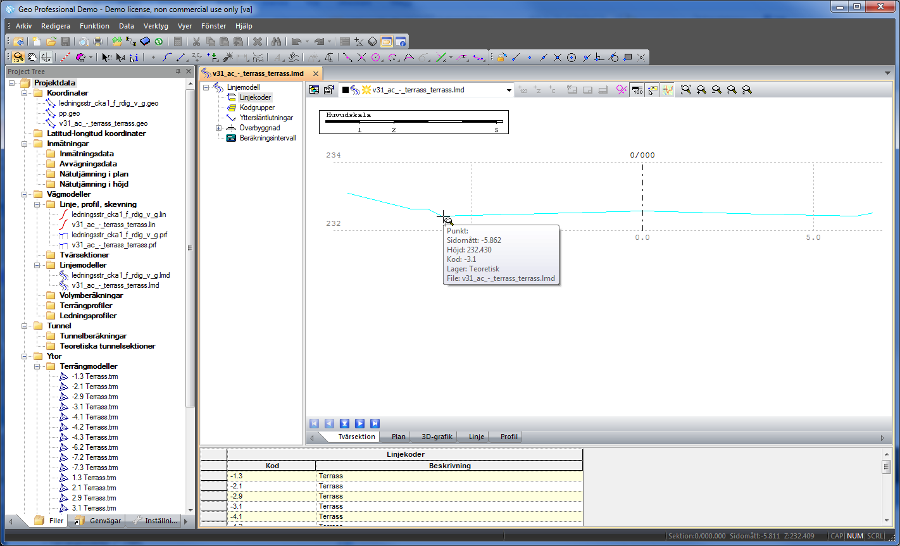Image resolution: width=900 pixels, height=546 pixels.
Task: Open the Redigera menu
Action: pyautogui.click(x=56, y=26)
